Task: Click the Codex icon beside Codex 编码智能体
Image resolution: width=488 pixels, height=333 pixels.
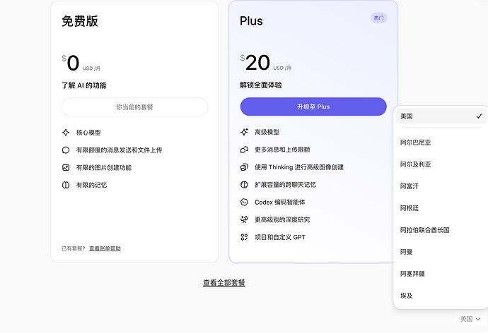Action: 244,202
